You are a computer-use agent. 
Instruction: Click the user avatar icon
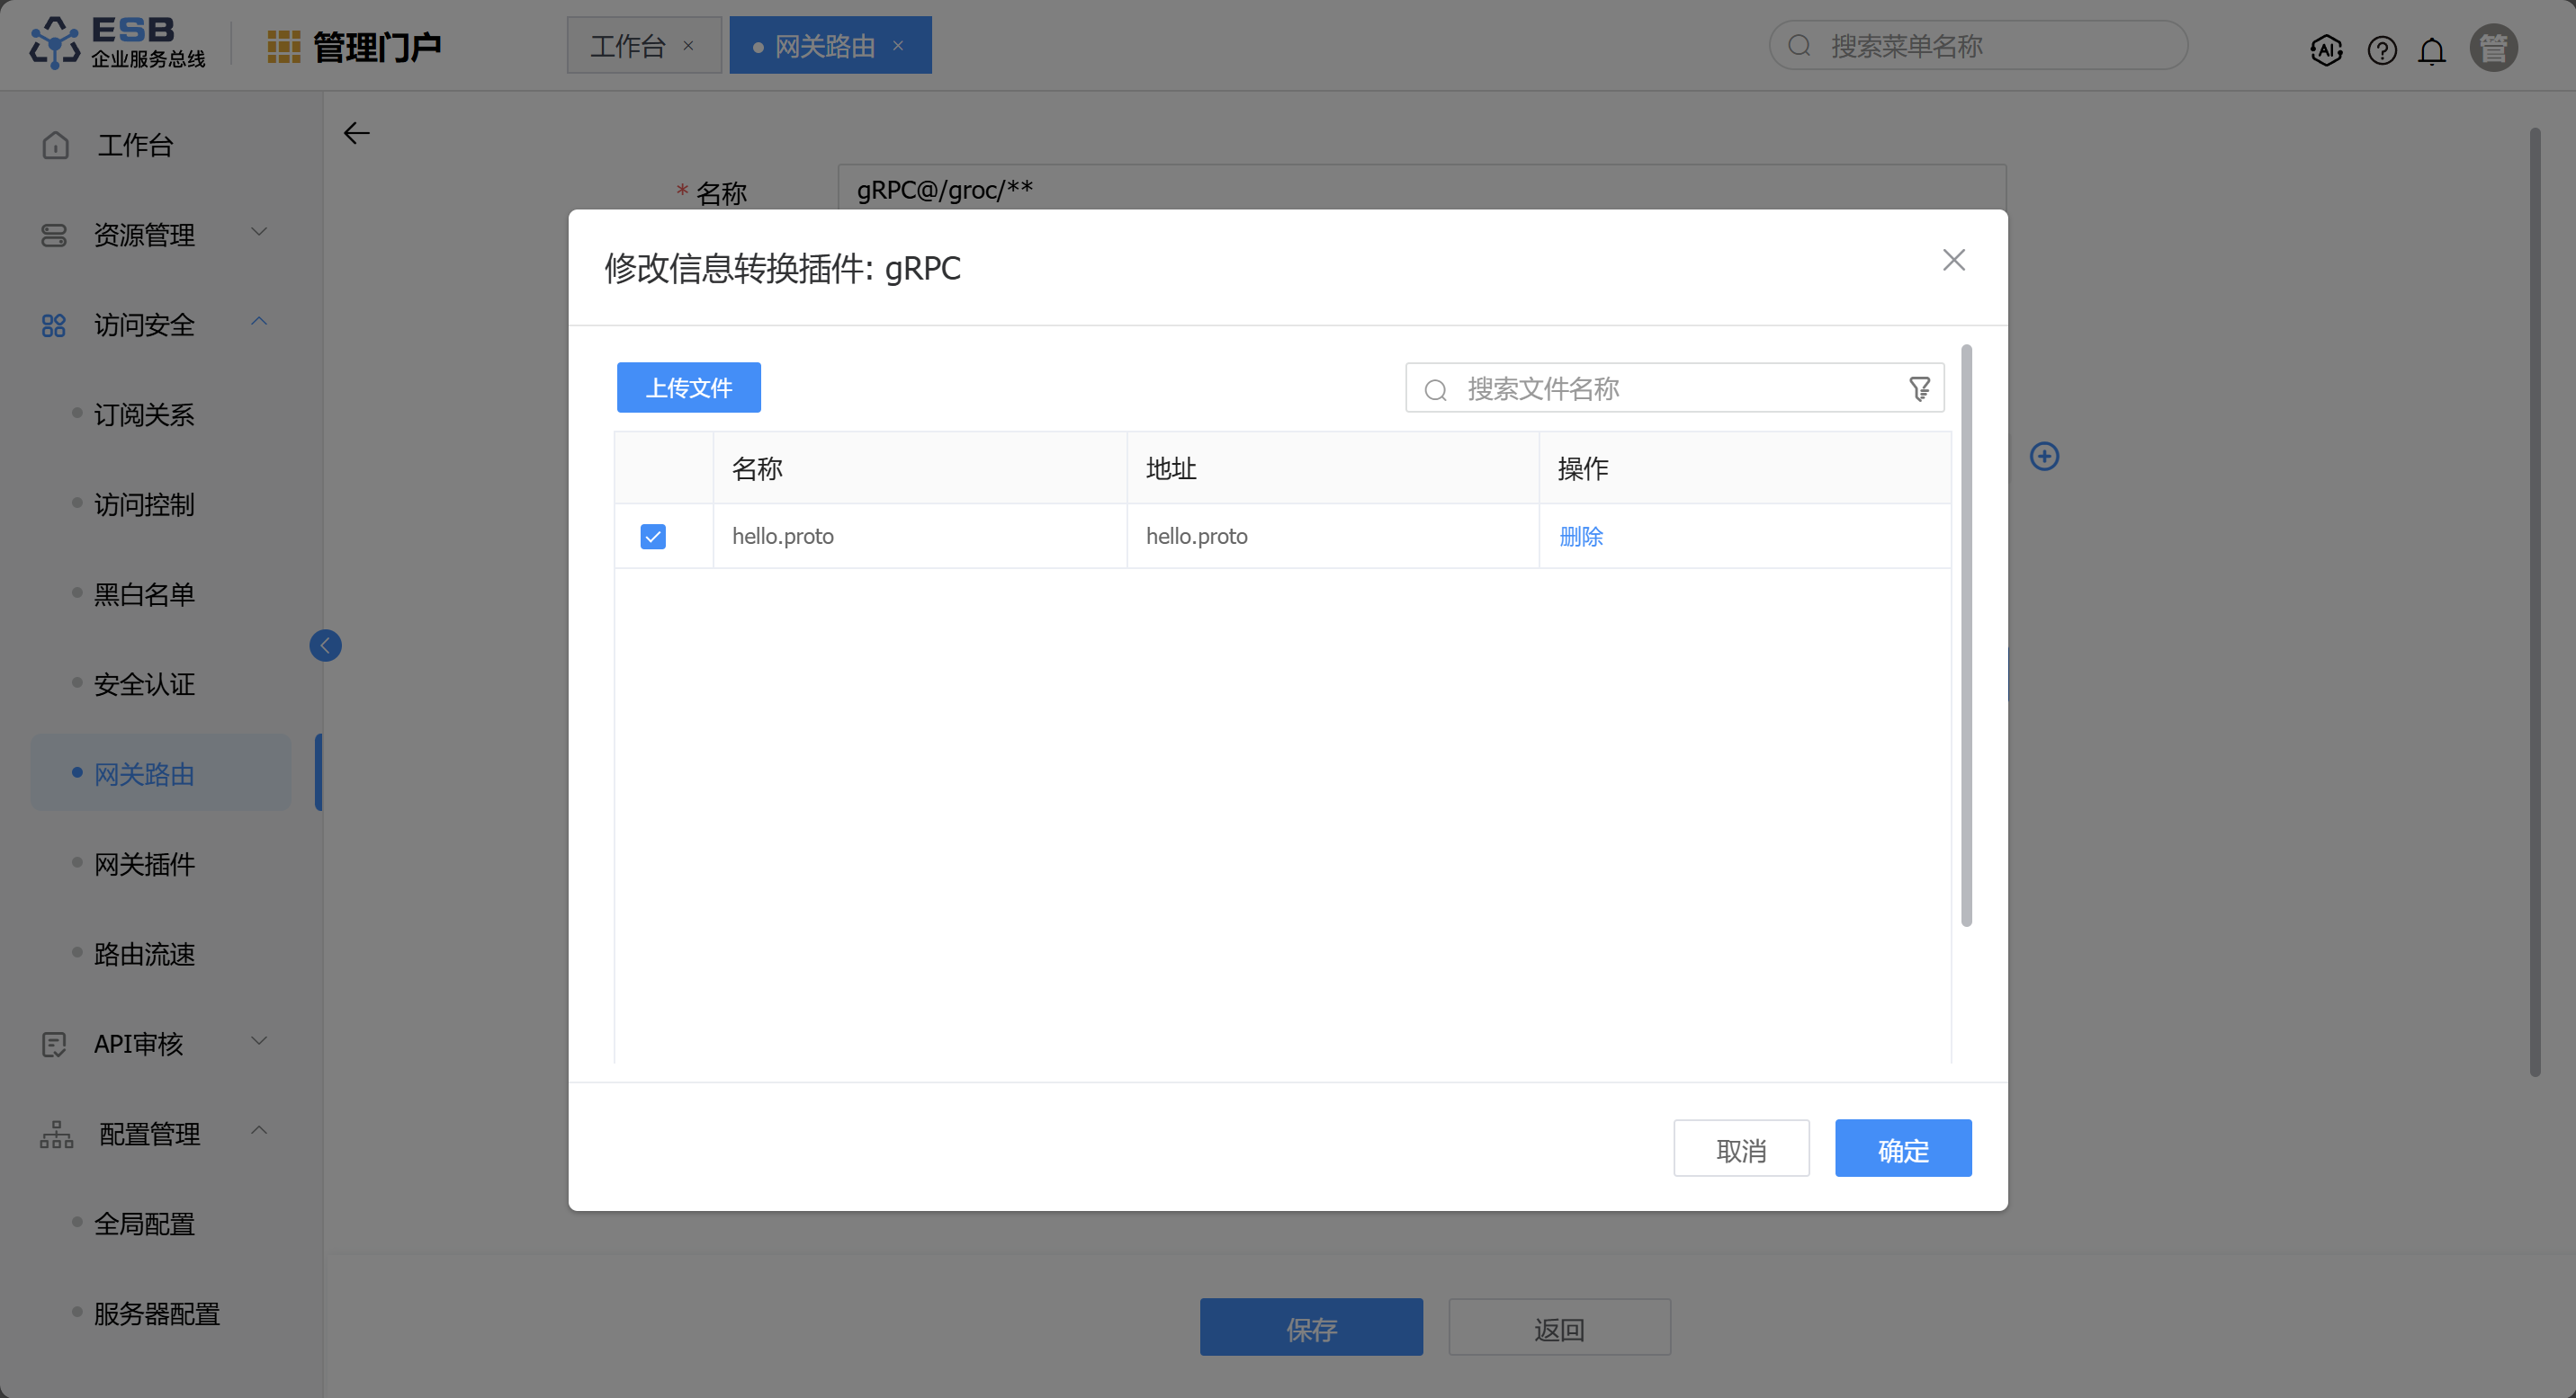(2493, 48)
